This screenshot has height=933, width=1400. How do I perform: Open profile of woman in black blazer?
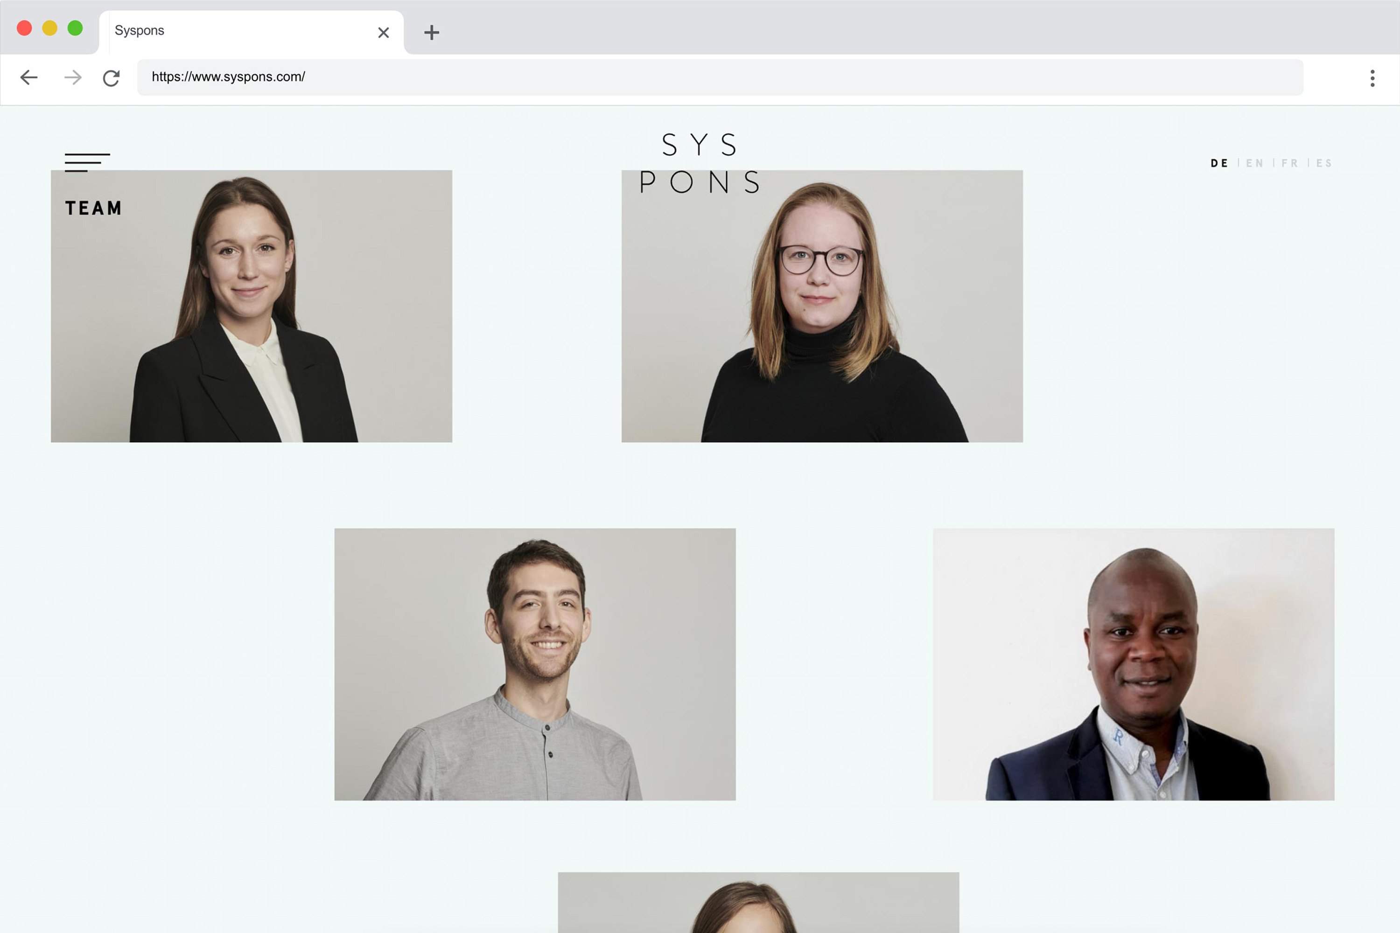251,306
